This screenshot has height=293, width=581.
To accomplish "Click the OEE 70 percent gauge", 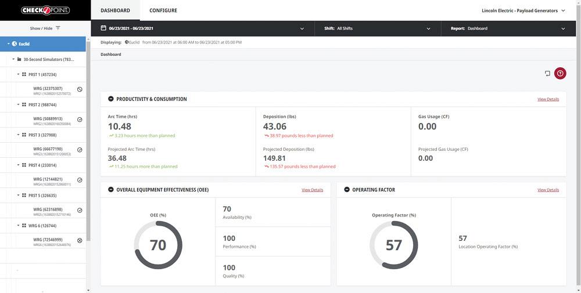I will coord(158,245).
